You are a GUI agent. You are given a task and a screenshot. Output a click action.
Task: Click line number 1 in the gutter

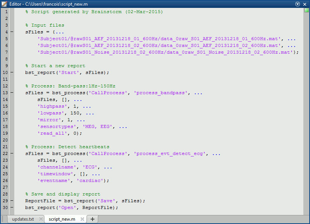6,12
